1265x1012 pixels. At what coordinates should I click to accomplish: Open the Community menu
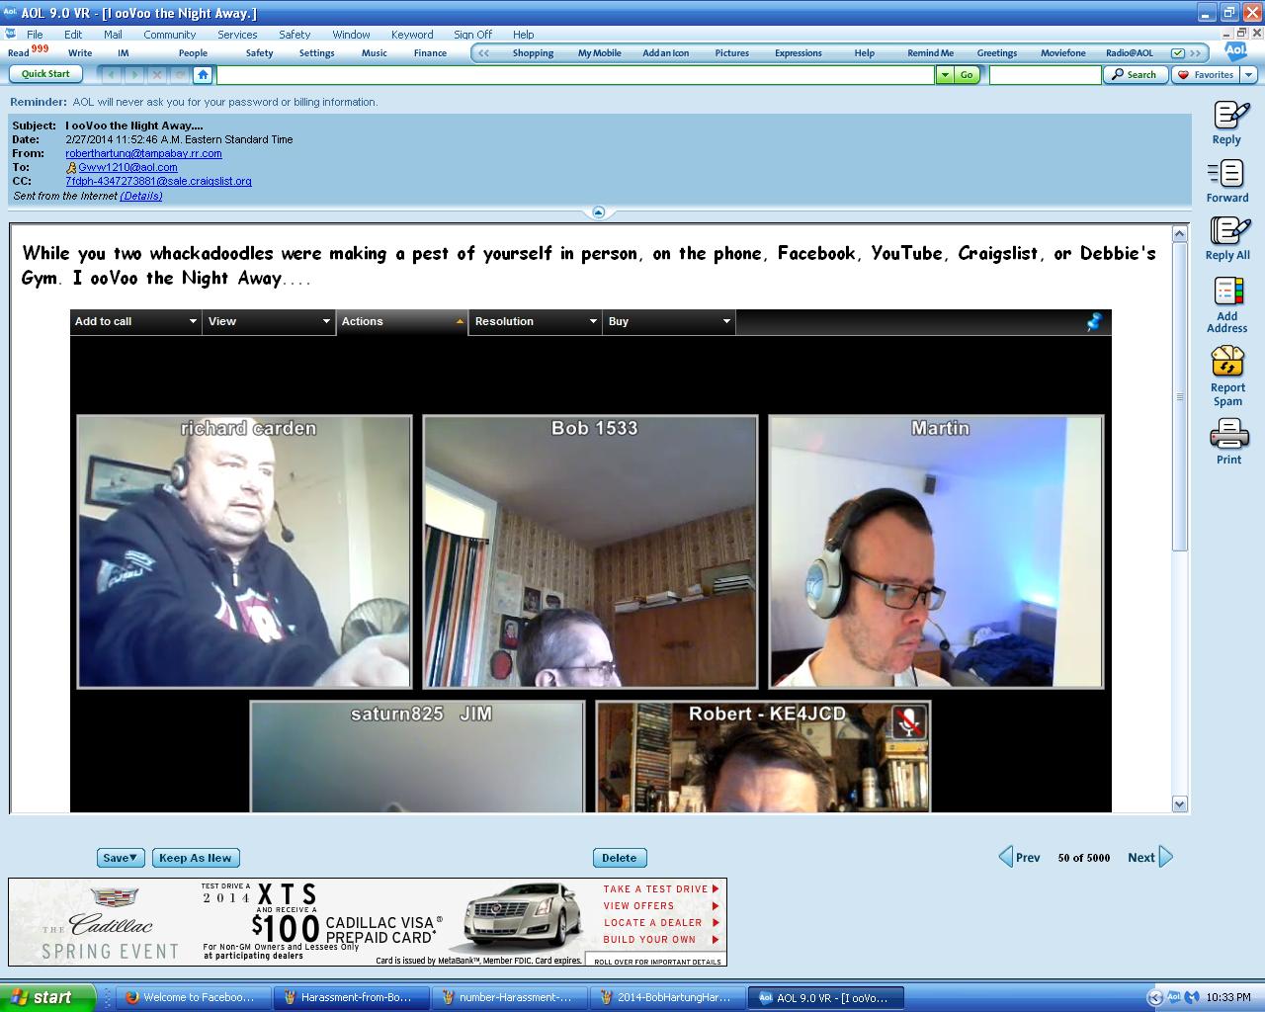point(169,34)
